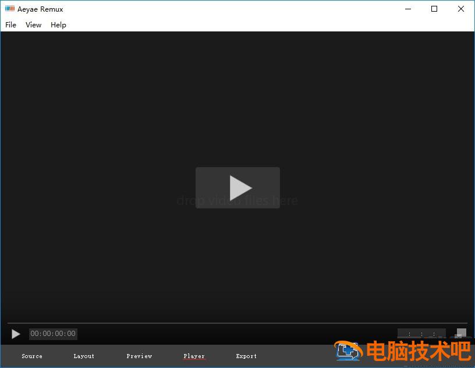Open the Help menu
475x368 pixels.
(58, 24)
